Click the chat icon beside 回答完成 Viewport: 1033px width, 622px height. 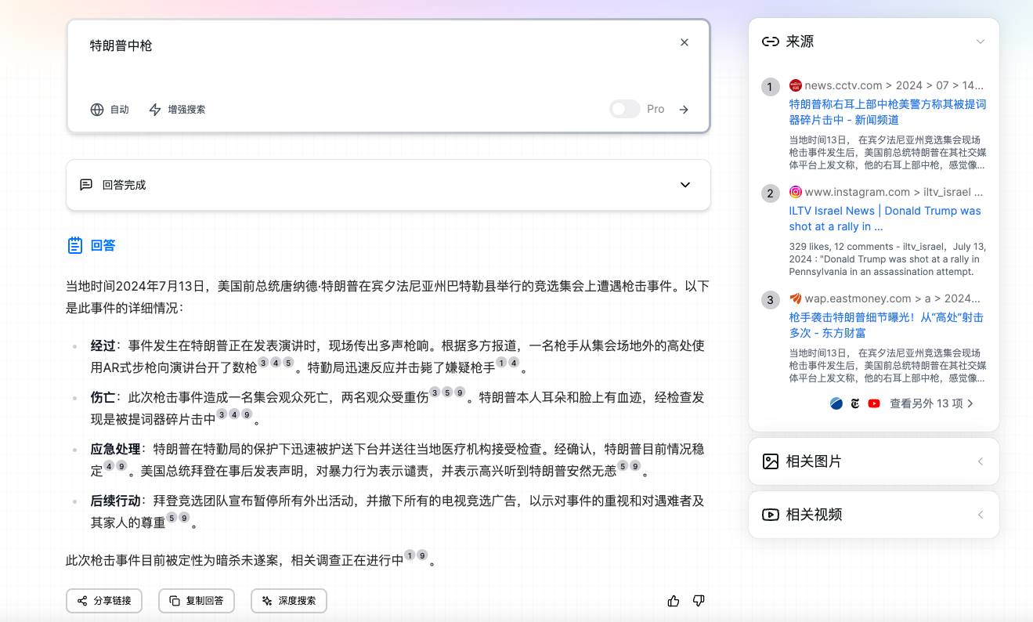coord(86,185)
